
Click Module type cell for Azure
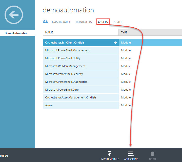pyautogui.click(x=126, y=105)
